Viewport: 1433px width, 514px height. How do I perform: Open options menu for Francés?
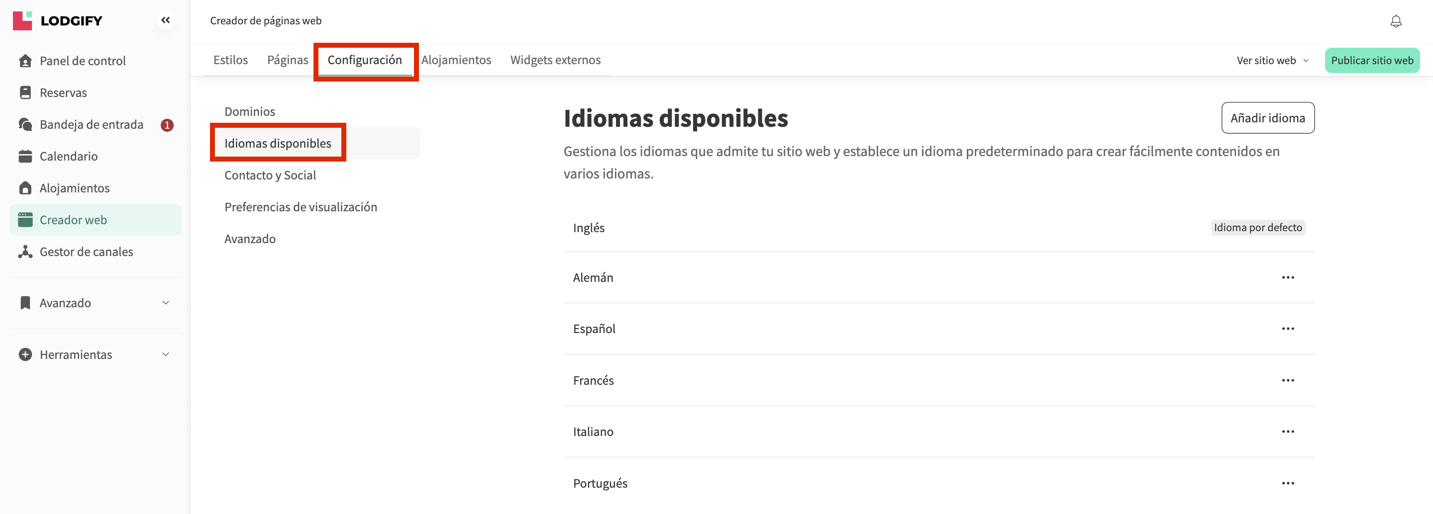[1287, 380]
